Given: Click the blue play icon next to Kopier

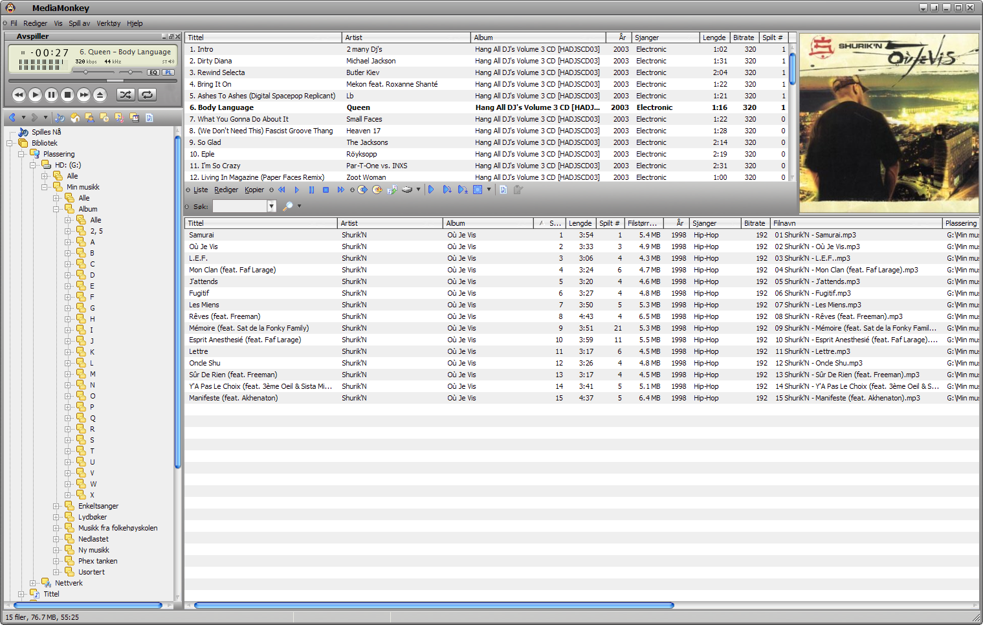Looking at the screenshot, I should (x=296, y=190).
